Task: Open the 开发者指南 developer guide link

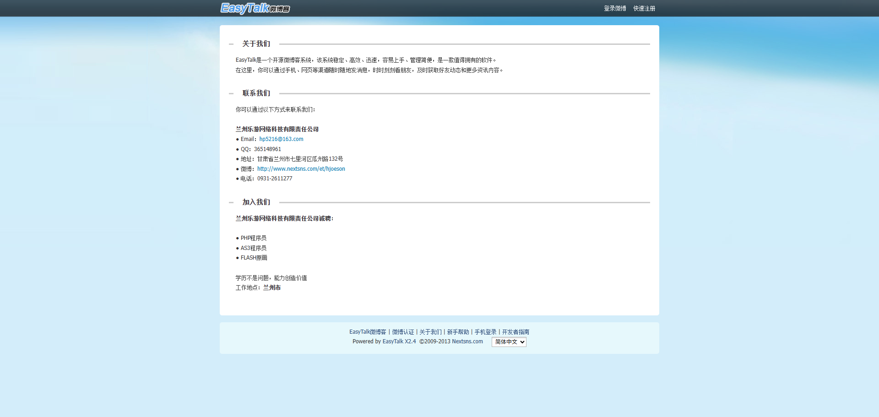Action: click(x=515, y=332)
